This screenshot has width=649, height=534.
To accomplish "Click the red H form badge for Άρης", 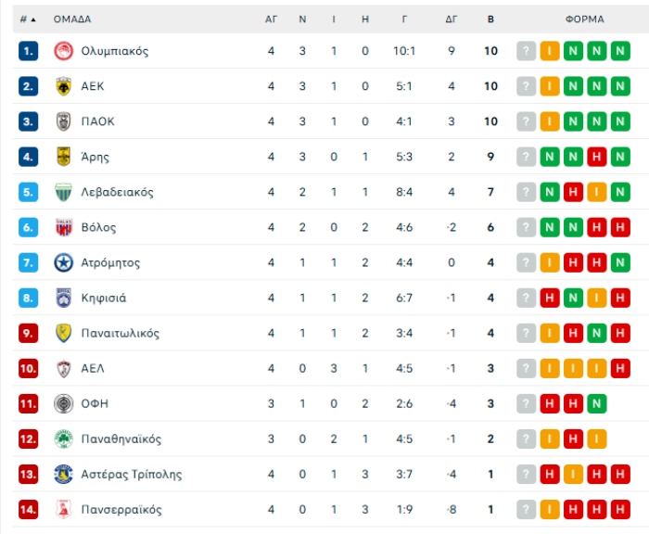I will pos(596,157).
